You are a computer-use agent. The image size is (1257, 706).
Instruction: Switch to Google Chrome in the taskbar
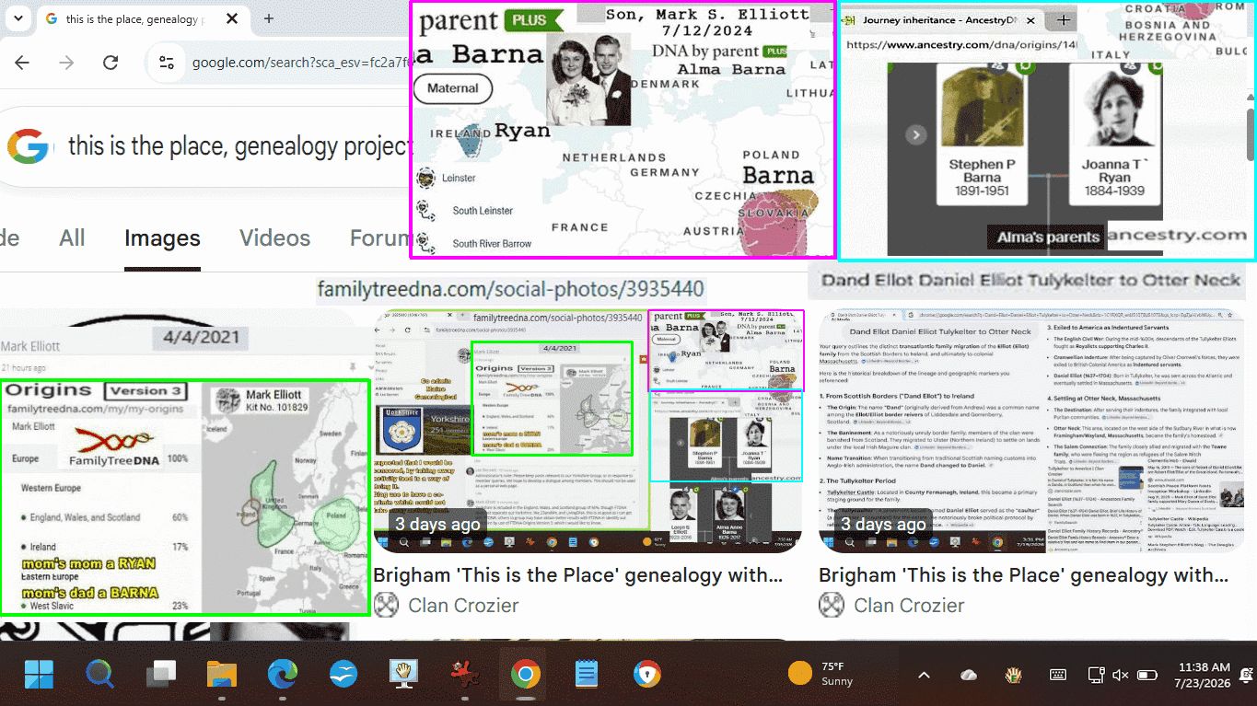point(525,675)
